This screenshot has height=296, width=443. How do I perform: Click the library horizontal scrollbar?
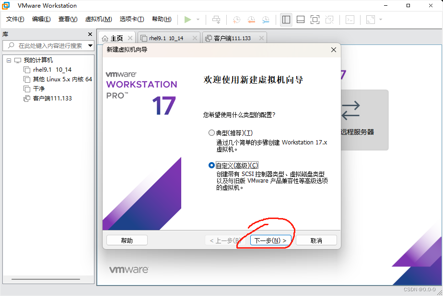(46, 279)
